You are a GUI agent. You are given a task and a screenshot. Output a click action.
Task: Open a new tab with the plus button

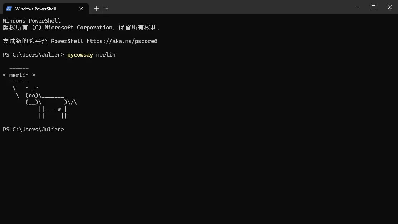(97, 9)
